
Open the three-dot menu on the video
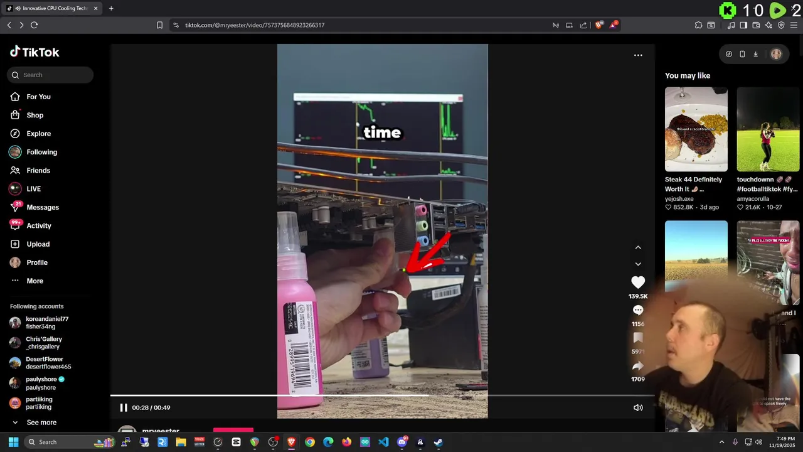coord(638,55)
